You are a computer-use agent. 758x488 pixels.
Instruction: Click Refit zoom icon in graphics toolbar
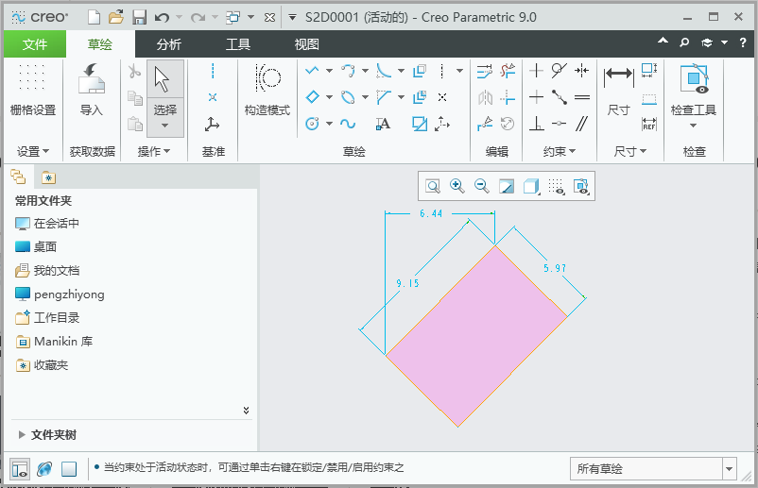tap(433, 186)
